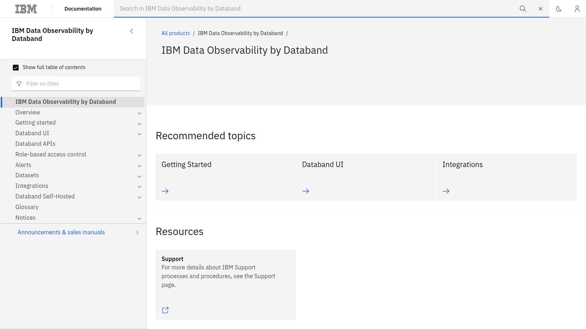Image resolution: width=586 pixels, height=329 pixels.
Task: Open Announcements & sales manuals chevron
Action: [137, 232]
